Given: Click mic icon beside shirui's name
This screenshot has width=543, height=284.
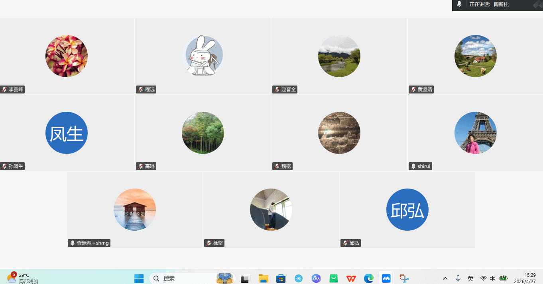Looking at the screenshot, I should (x=413, y=166).
